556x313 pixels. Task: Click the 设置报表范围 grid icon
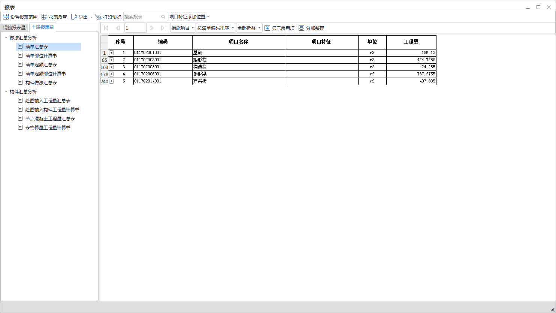coord(6,17)
